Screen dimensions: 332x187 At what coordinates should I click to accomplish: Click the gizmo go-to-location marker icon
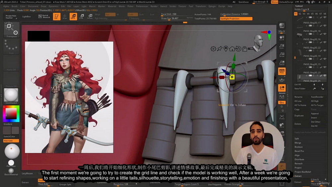(226, 49)
